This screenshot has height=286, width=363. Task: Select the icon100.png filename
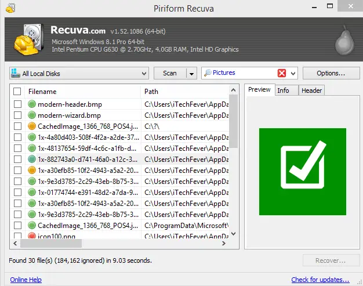click(56, 236)
